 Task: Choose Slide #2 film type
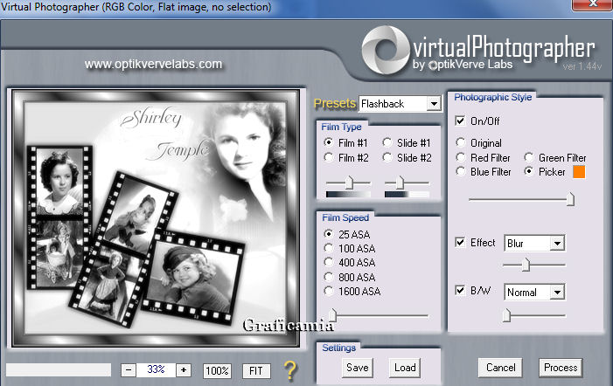point(387,157)
